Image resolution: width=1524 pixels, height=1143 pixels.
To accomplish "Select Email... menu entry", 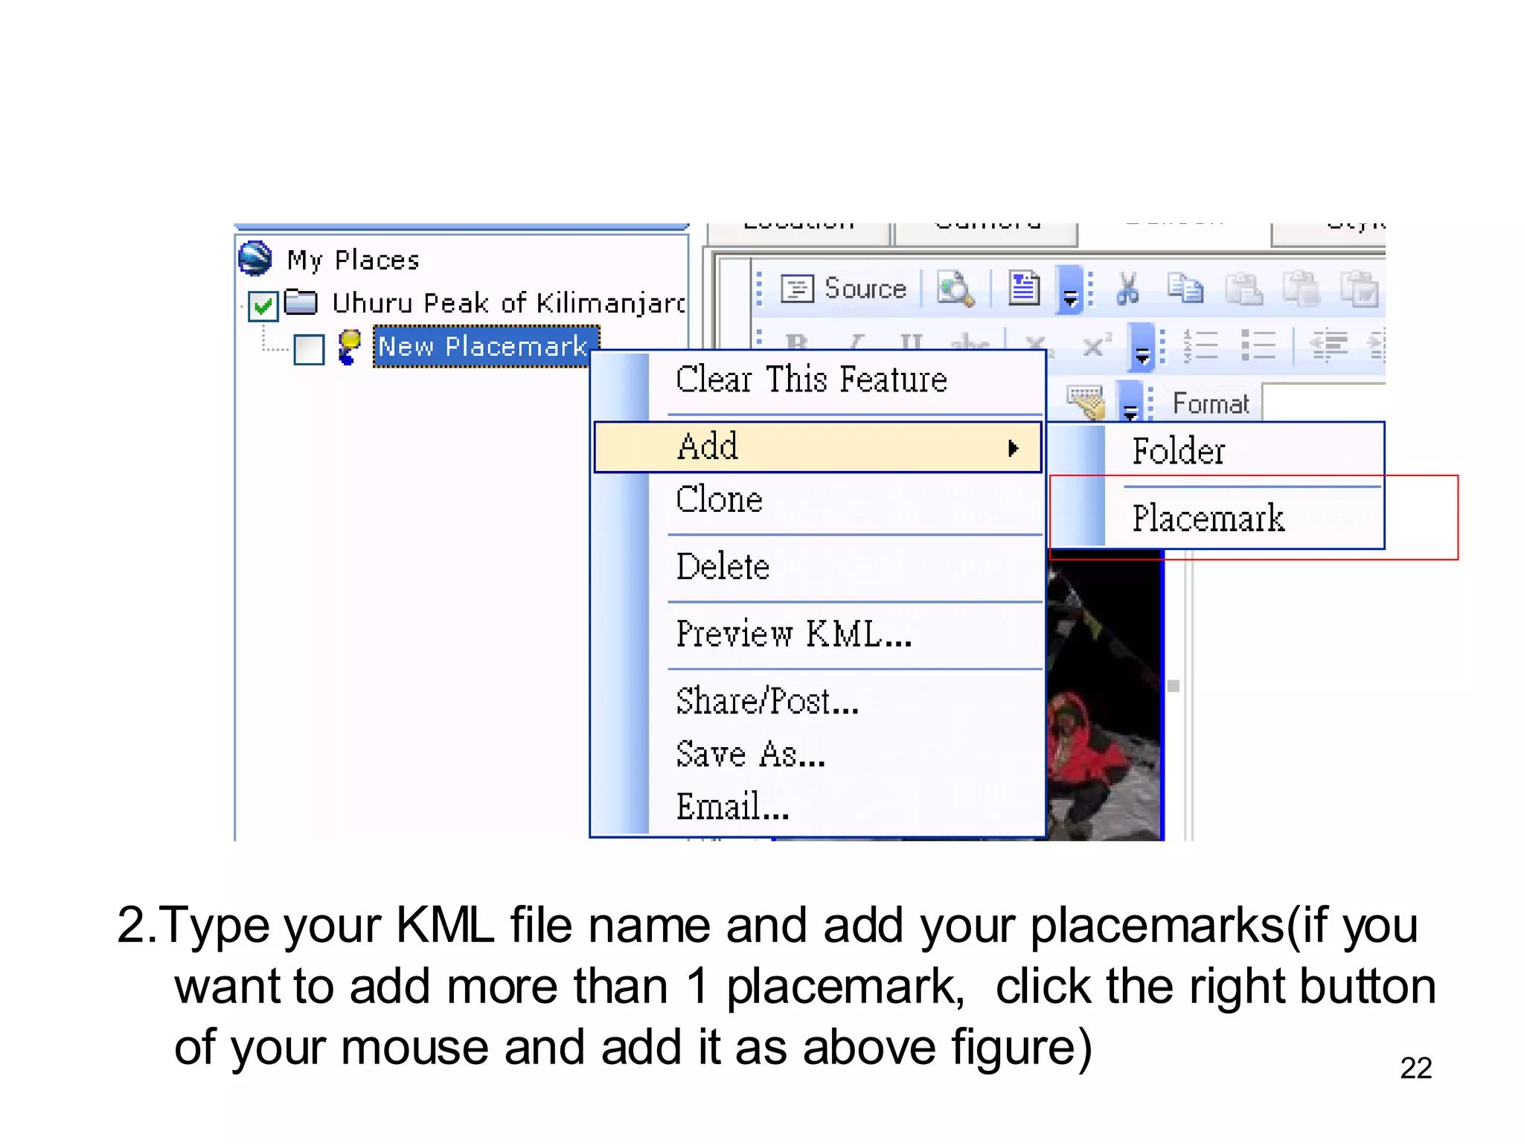I will [819, 807].
